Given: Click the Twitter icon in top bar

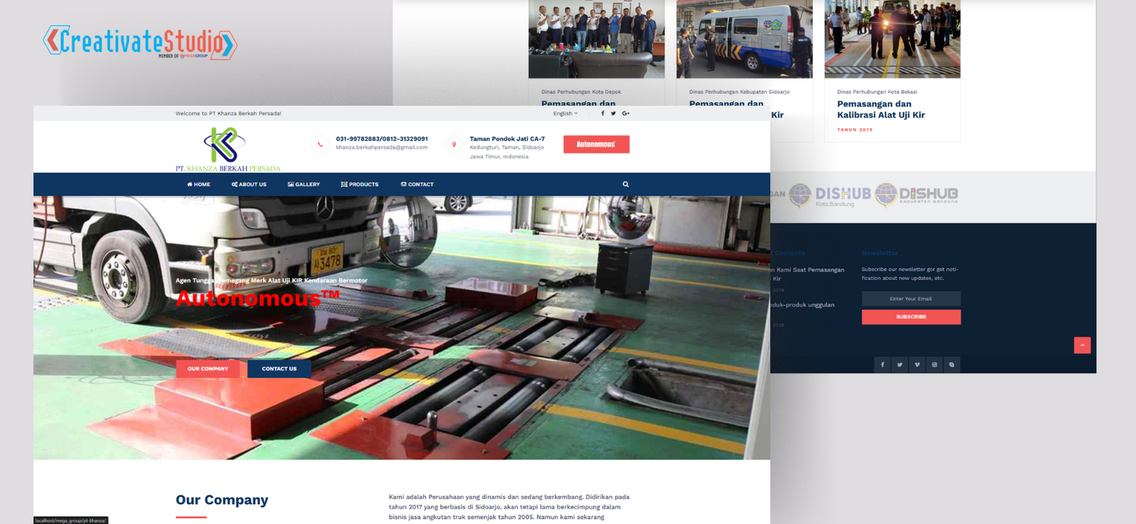Looking at the screenshot, I should 613,114.
